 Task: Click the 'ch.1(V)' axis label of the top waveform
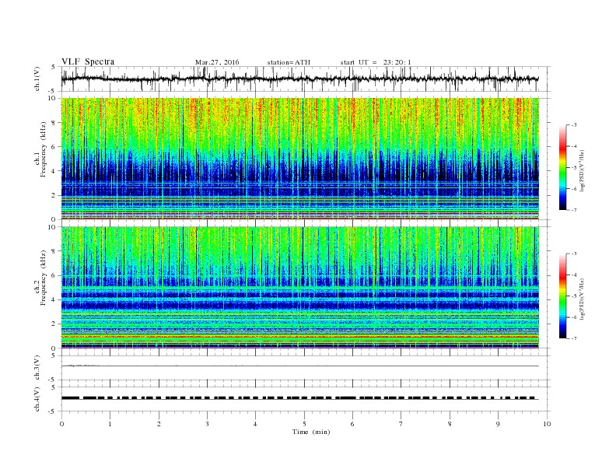coord(37,79)
